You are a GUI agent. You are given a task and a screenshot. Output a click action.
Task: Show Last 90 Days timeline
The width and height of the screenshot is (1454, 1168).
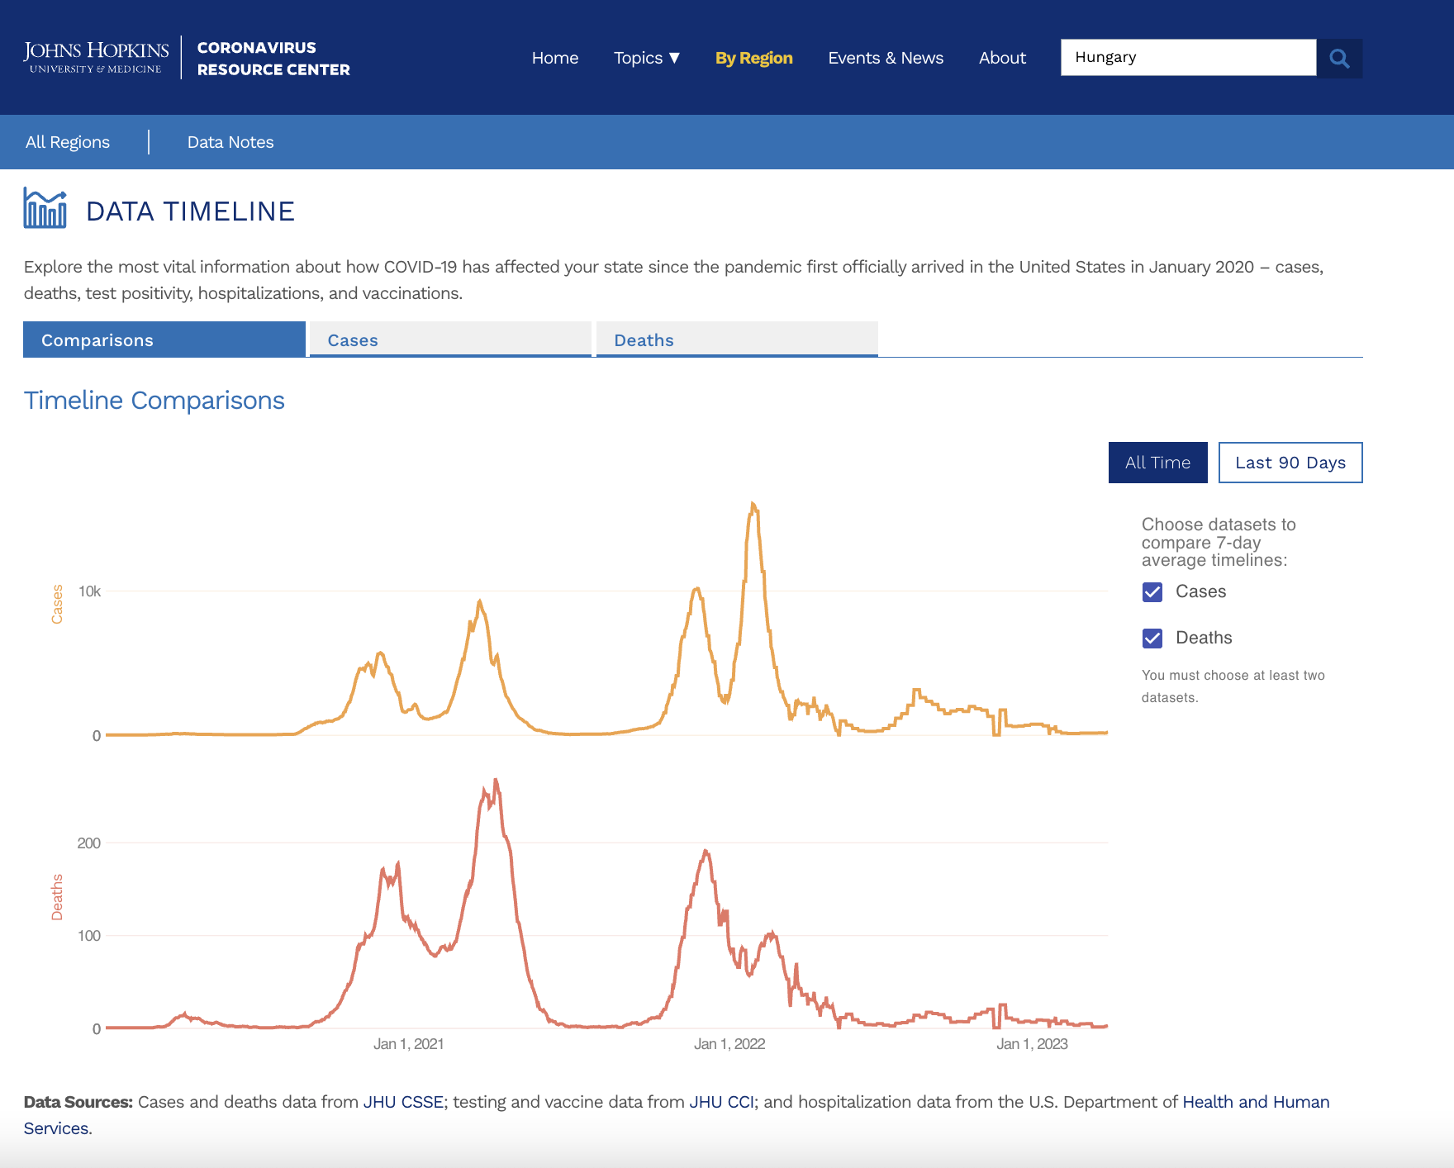point(1290,463)
